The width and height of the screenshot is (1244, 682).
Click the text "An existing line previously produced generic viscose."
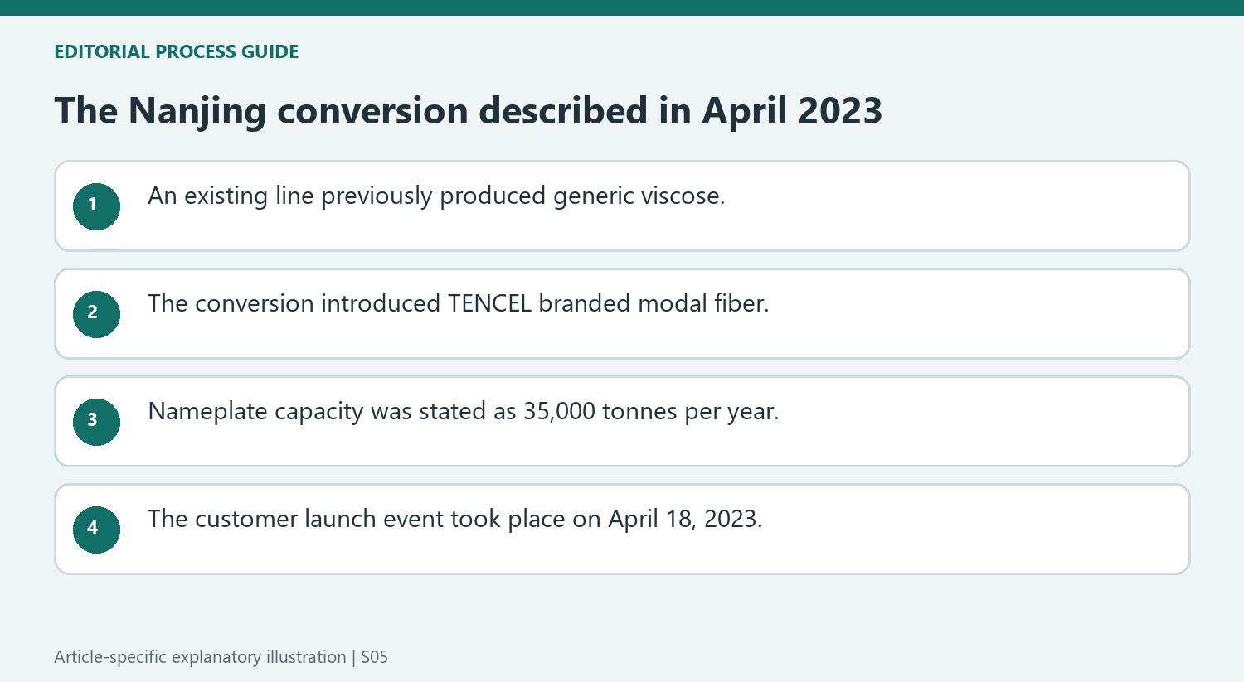coord(436,196)
